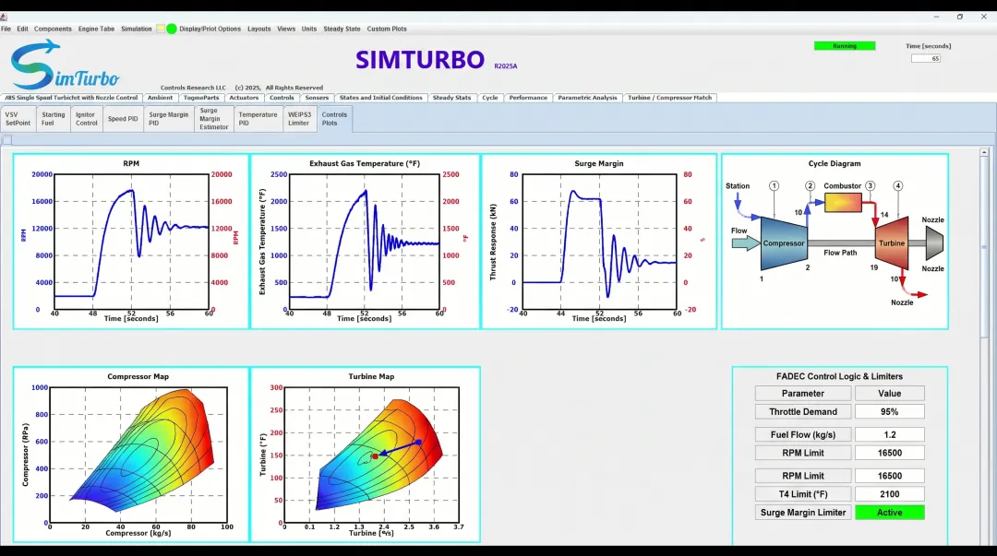Open the Parametric Analysis tab
997x556 pixels.
coord(587,98)
